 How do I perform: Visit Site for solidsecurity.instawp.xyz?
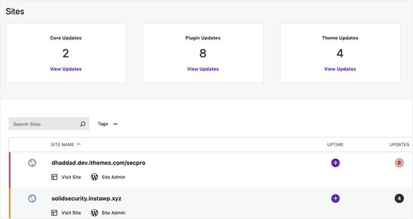(x=71, y=213)
